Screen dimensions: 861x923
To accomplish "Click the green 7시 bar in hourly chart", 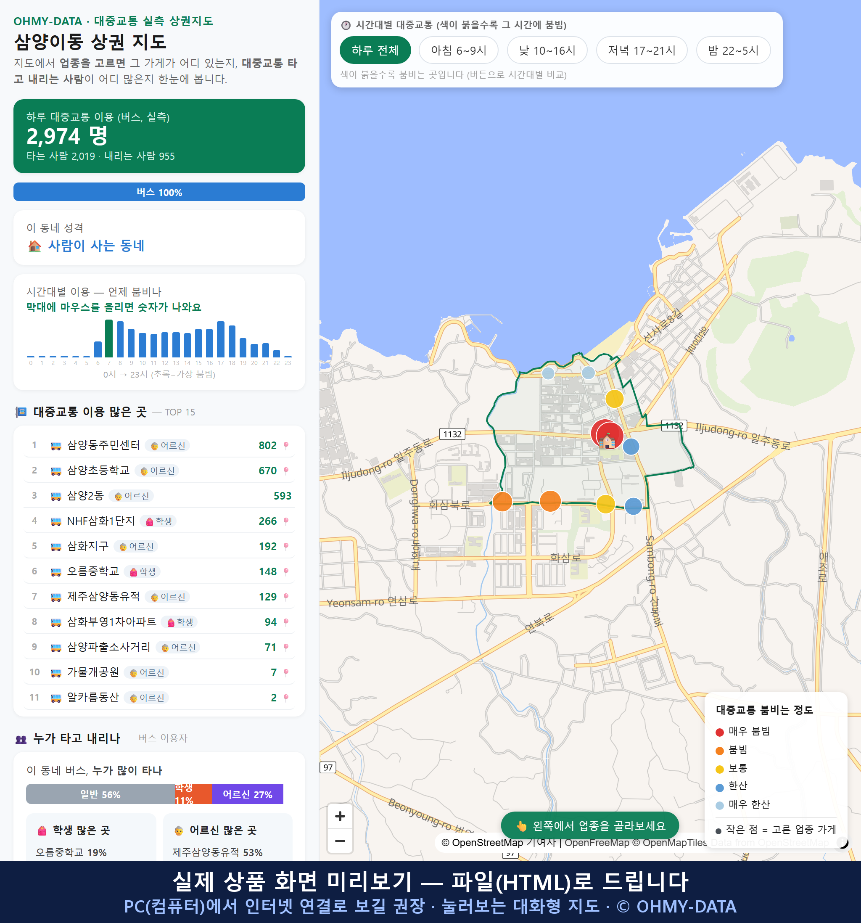I will [108, 339].
